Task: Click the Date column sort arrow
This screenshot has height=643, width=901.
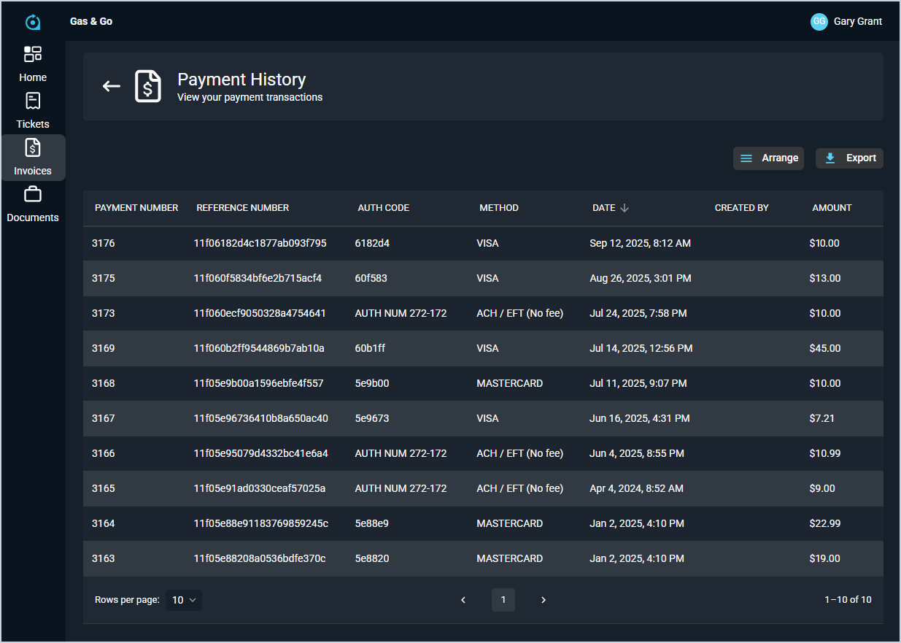Action: pyautogui.click(x=624, y=208)
